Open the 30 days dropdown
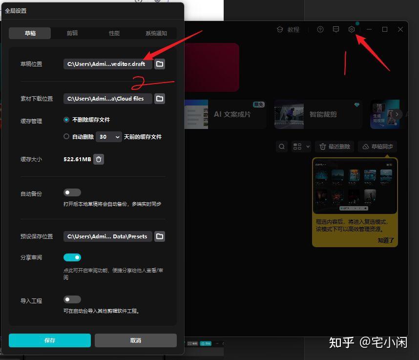Screen dimensions: 419x360 click(x=108, y=136)
